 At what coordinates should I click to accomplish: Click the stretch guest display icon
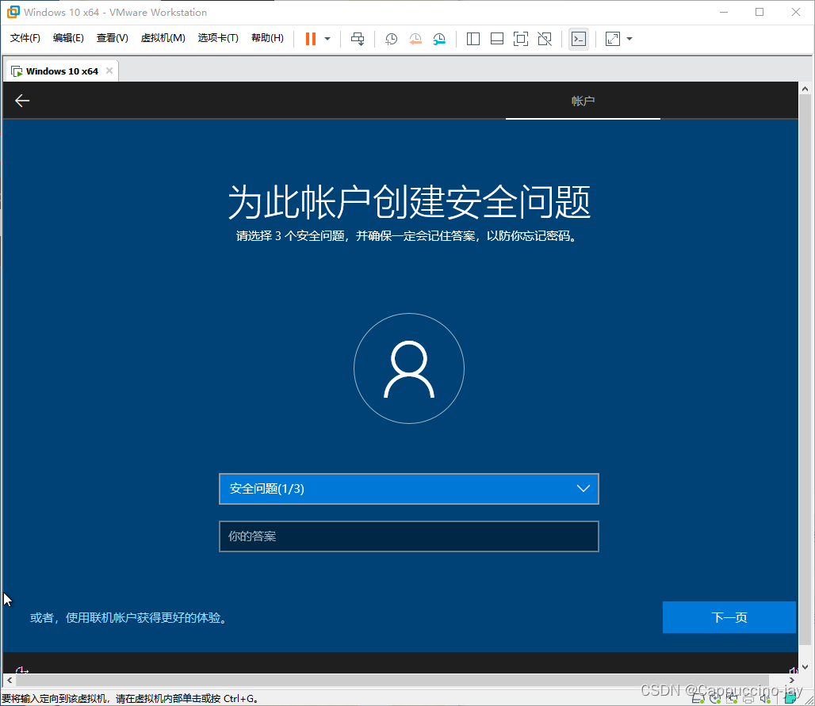613,39
